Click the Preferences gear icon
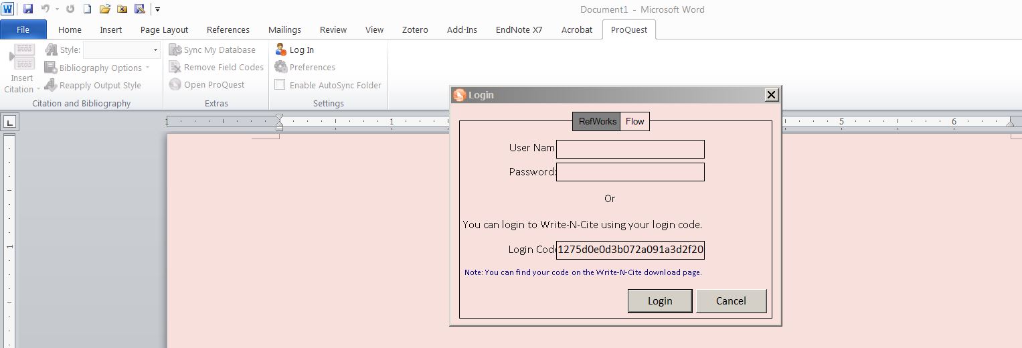Screen dimensions: 1022x348 tap(281, 67)
